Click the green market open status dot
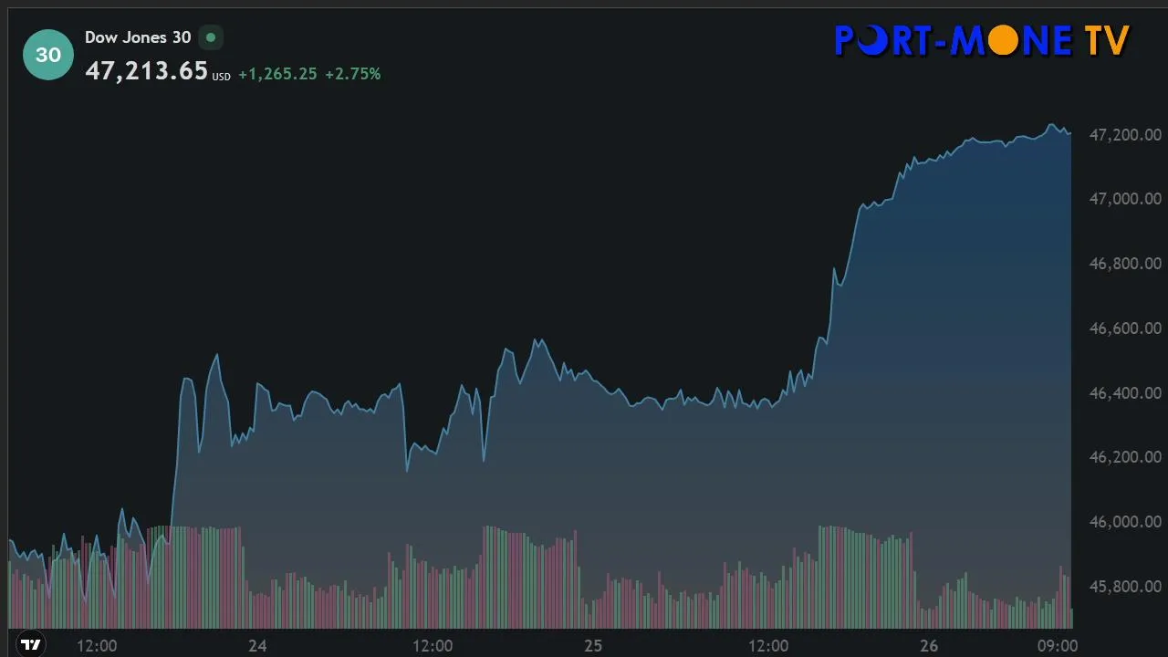Viewport: 1168px width, 657px height. pos(211,38)
